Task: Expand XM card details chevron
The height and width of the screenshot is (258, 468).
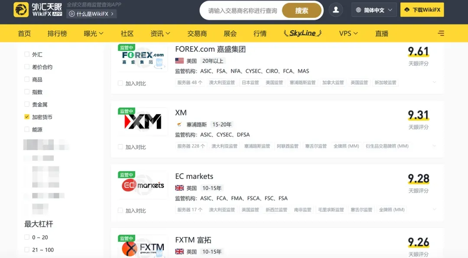Action: click(434, 146)
